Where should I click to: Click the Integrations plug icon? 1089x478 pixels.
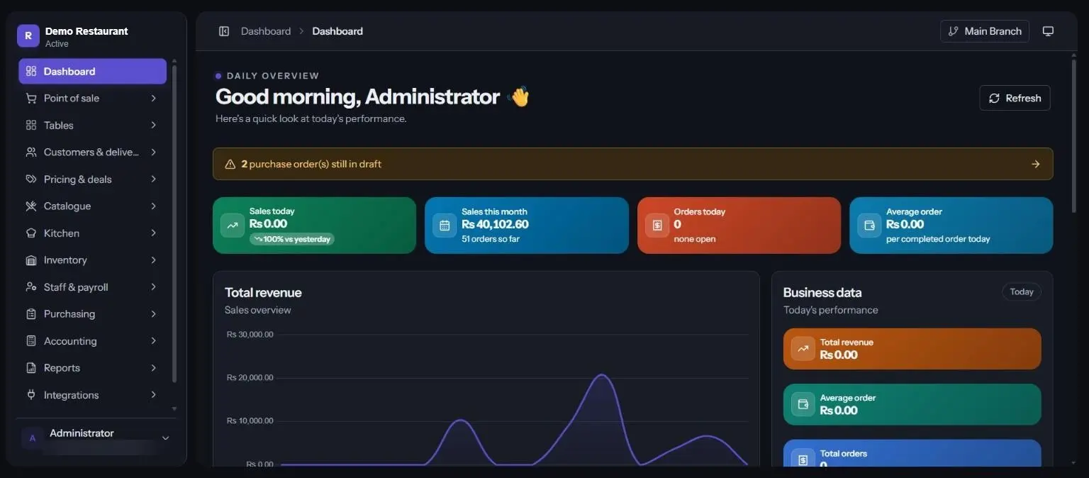tap(31, 395)
